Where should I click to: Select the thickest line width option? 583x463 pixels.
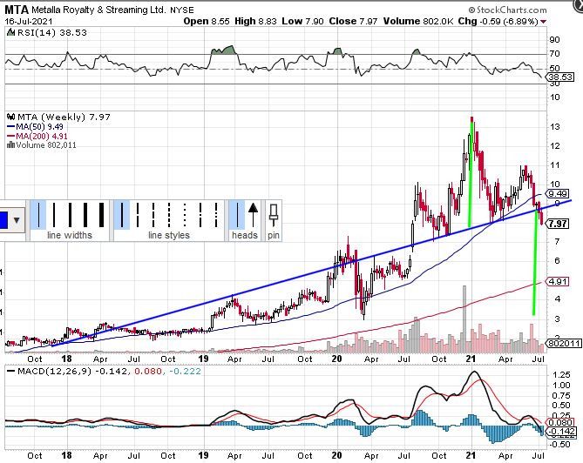pyautogui.click(x=101, y=215)
